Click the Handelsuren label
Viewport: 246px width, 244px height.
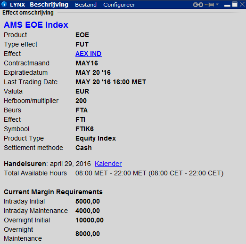(x=25, y=164)
